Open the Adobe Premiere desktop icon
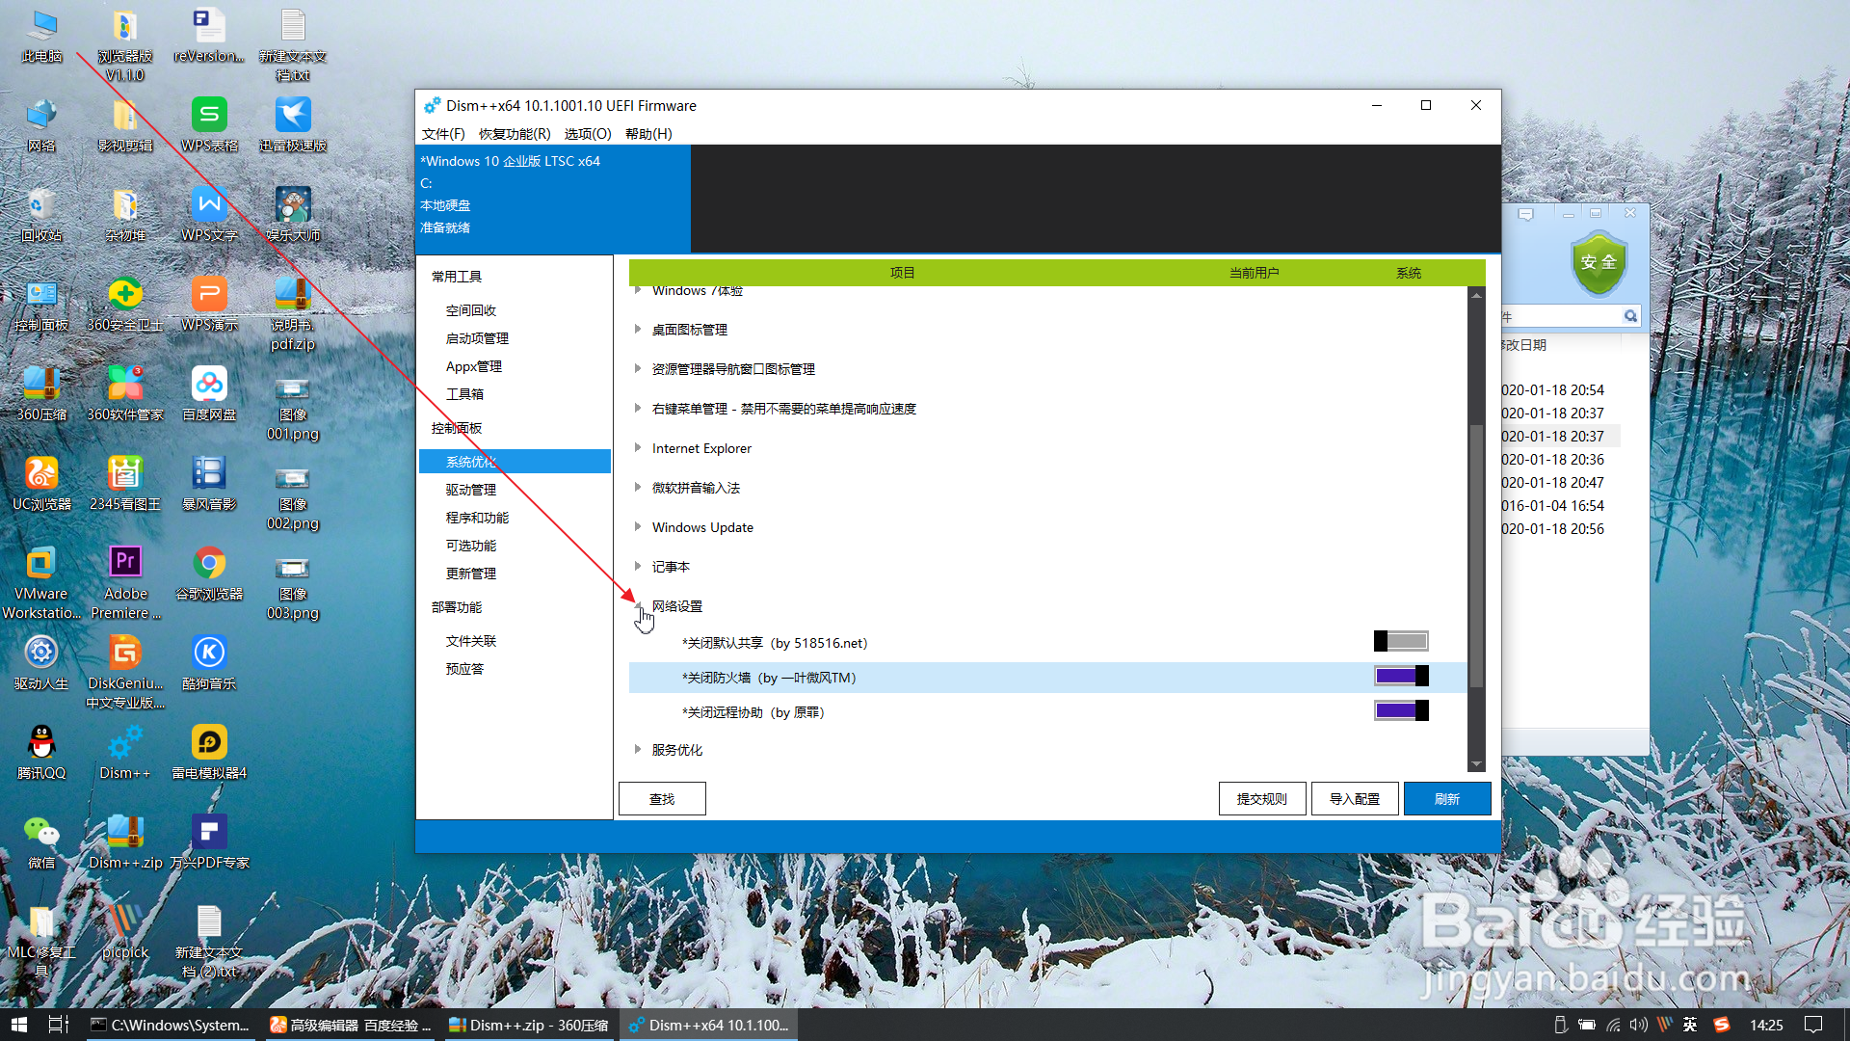This screenshot has height=1041, width=1850. point(125,564)
